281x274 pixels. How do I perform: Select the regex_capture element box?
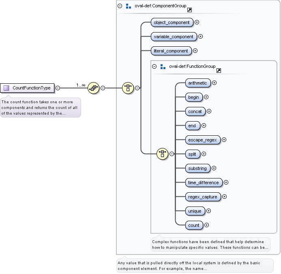[203, 197]
